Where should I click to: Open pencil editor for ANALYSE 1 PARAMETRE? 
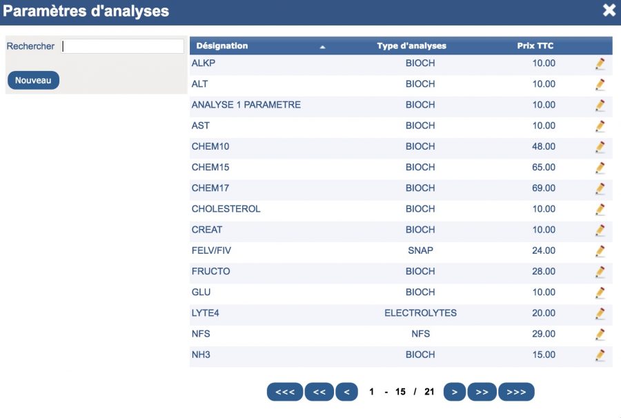pyautogui.click(x=600, y=106)
